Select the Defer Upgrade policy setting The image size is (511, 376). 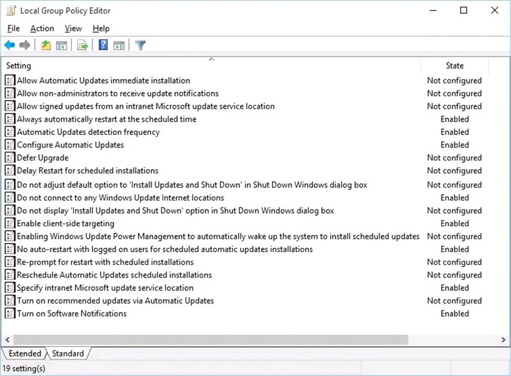(x=42, y=158)
